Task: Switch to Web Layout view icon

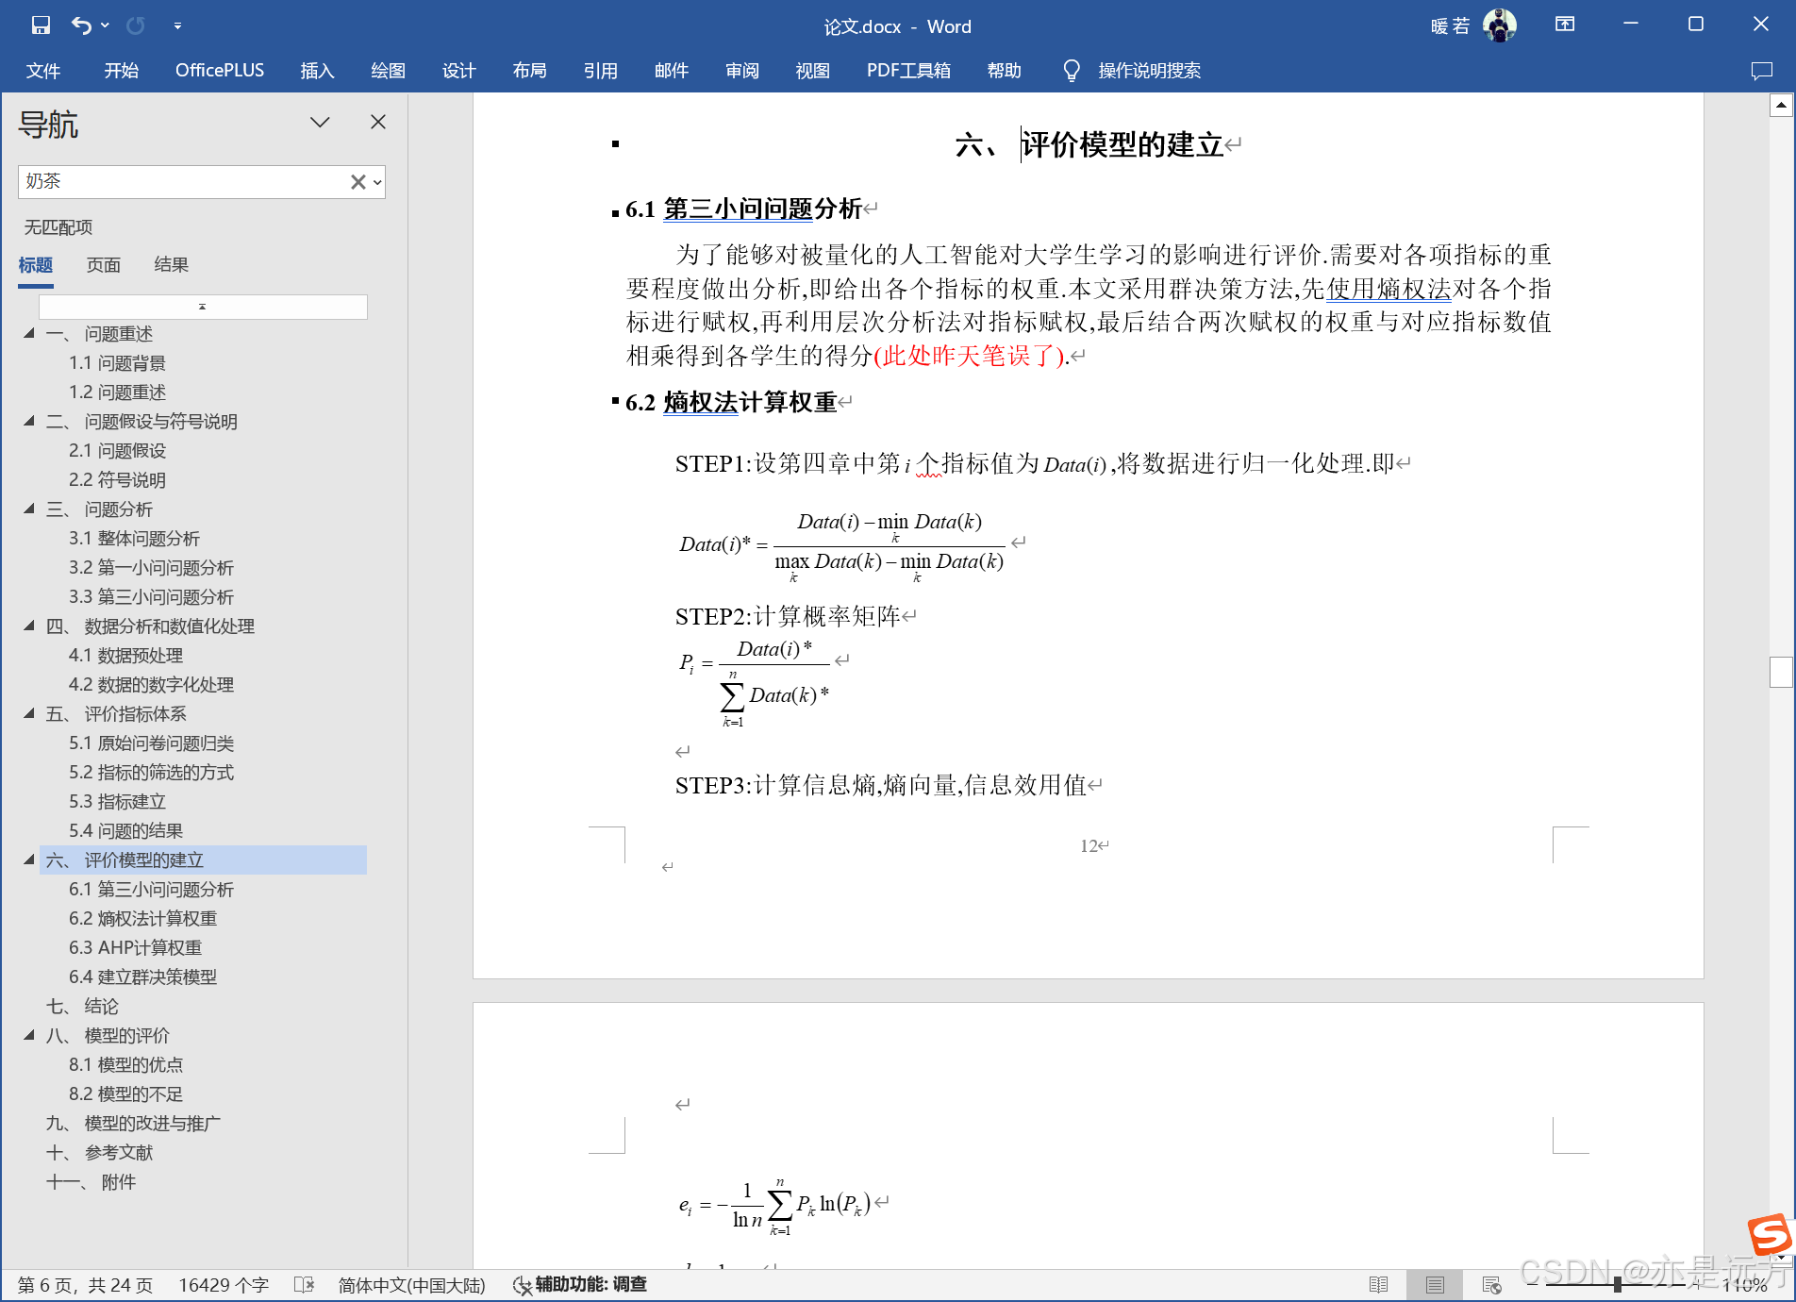Action: click(x=1491, y=1285)
